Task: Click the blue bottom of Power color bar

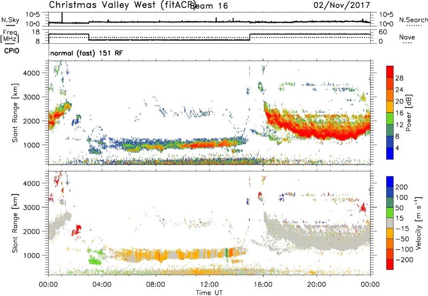Action: pos(390,153)
